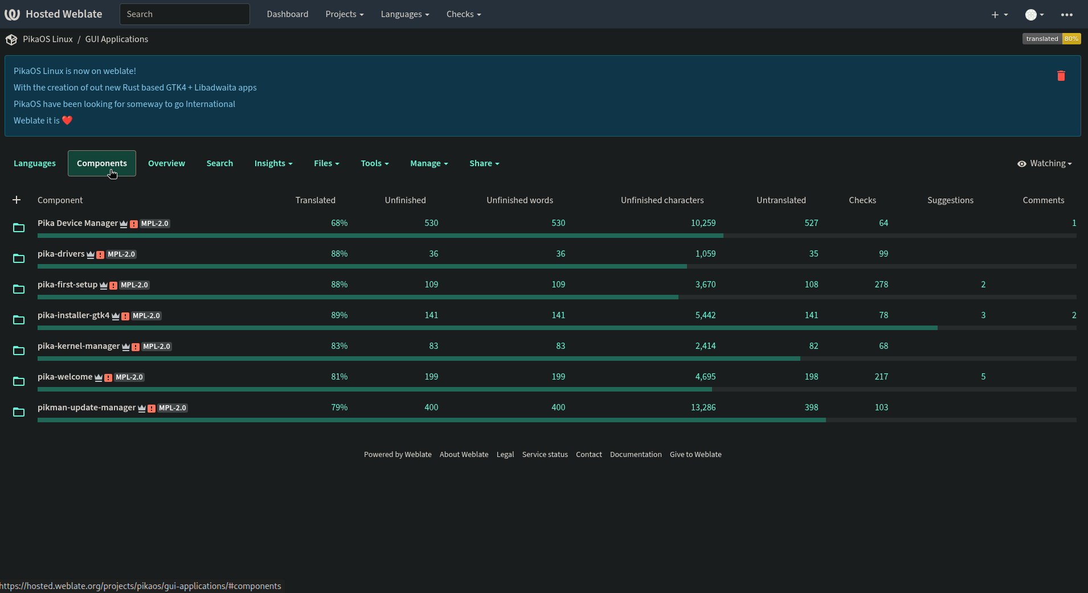Open the Manage dropdown

[x=429, y=163]
